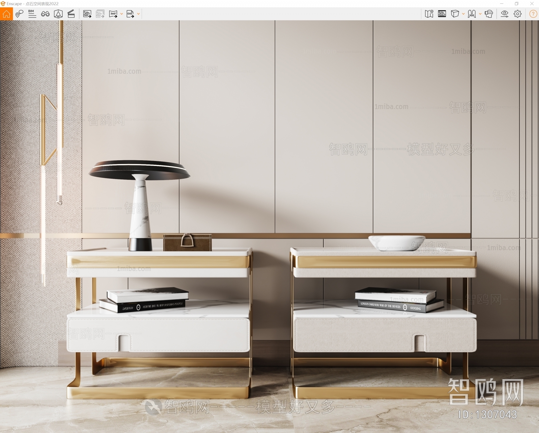Enable virtual reality headset mode
Image resolution: width=539 pixels, height=433 pixels.
[x=489, y=14]
